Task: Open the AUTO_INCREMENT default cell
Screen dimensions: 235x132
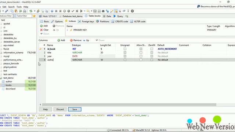Action: tap(167, 49)
